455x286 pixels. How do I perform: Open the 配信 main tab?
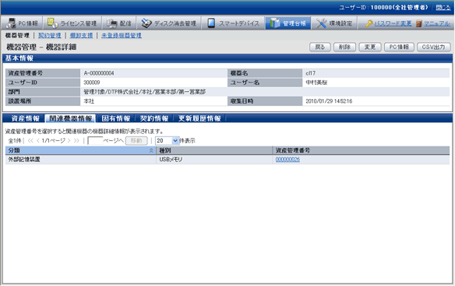[x=119, y=23]
